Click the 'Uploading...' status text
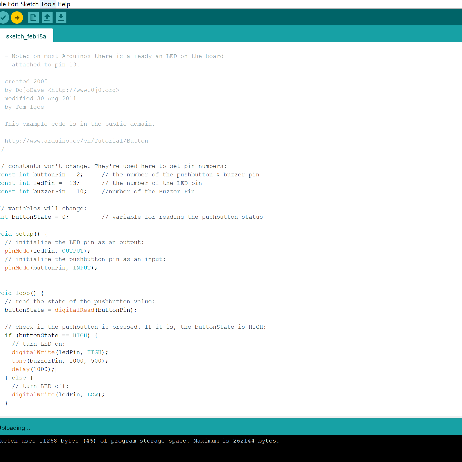Image resolution: width=462 pixels, height=462 pixels. tap(15, 428)
